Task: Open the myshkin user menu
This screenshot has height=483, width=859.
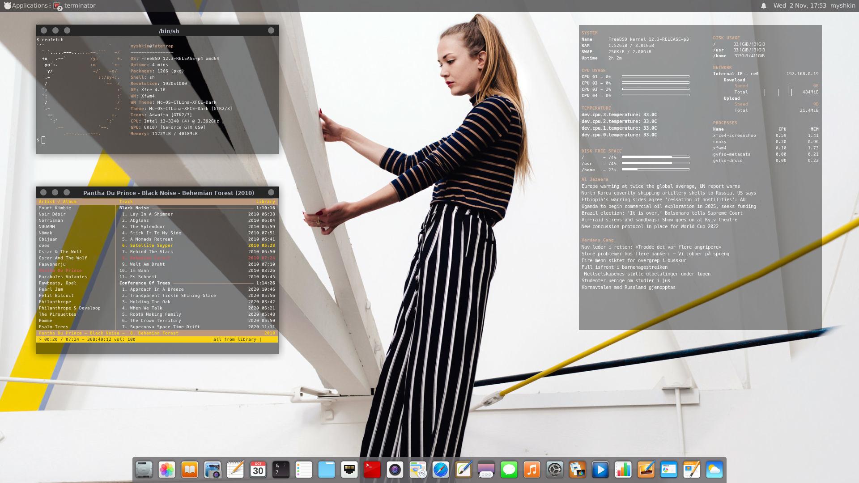Action: (x=843, y=6)
